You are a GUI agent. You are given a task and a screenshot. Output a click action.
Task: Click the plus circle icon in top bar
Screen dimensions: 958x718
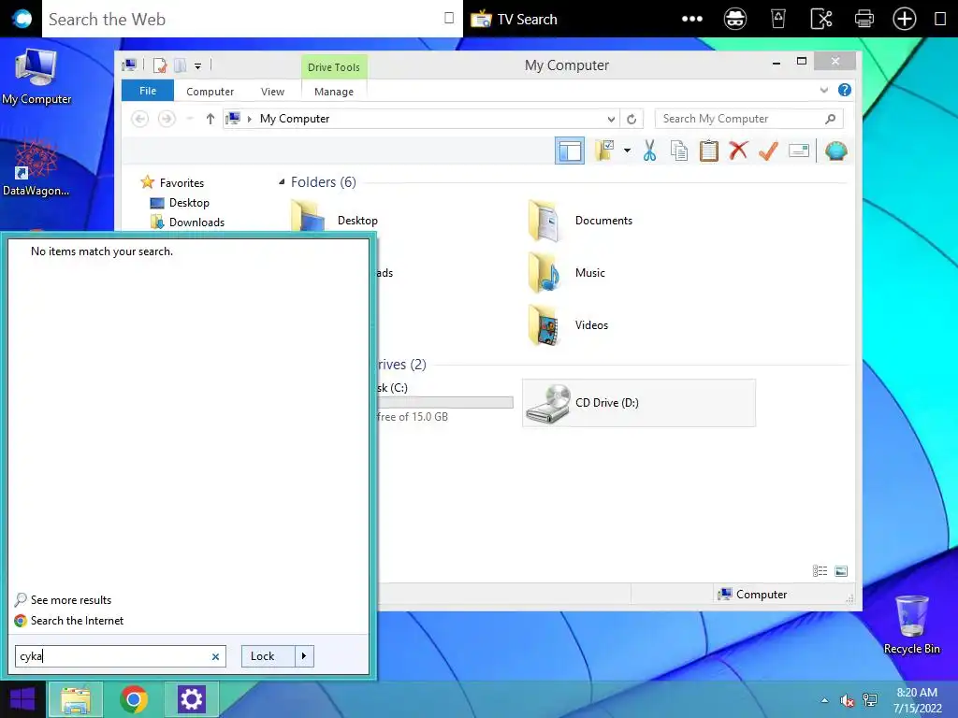tap(905, 19)
